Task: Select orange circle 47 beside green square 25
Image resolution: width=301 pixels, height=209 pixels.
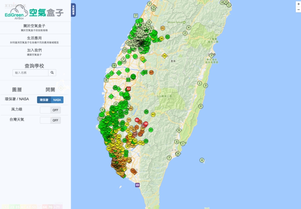Action: pyautogui.click(x=152, y=73)
